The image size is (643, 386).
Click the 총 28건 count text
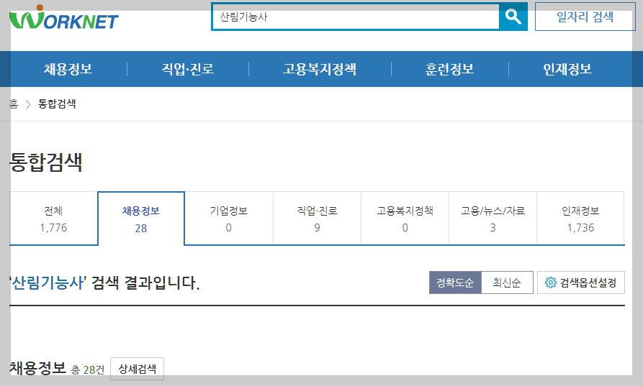tap(88, 370)
